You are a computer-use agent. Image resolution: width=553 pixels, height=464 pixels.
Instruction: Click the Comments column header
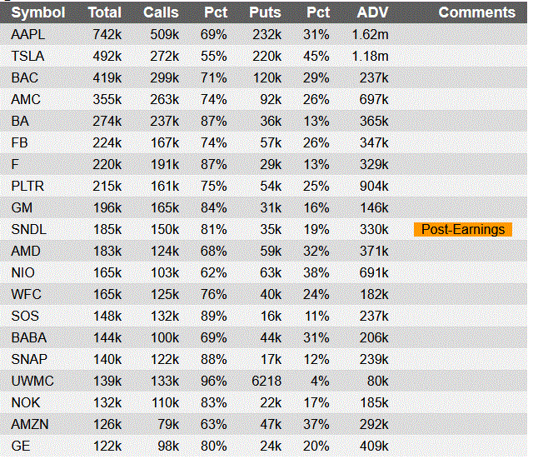(476, 12)
